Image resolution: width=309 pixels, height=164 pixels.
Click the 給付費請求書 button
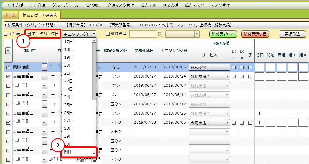coord(255,34)
